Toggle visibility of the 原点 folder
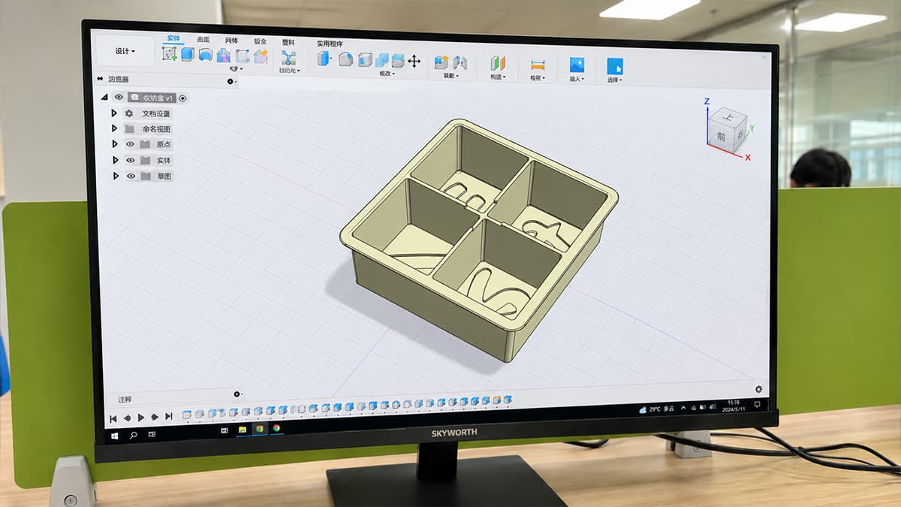 (x=130, y=144)
